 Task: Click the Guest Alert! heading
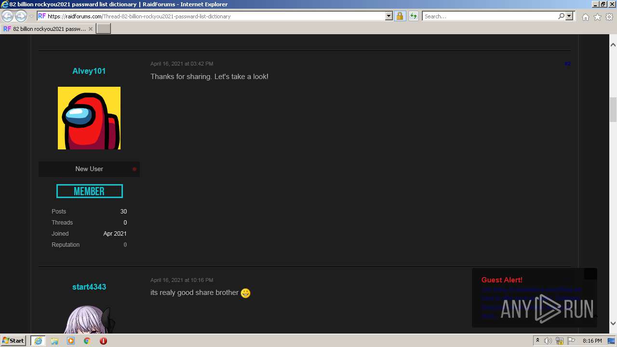click(502, 280)
